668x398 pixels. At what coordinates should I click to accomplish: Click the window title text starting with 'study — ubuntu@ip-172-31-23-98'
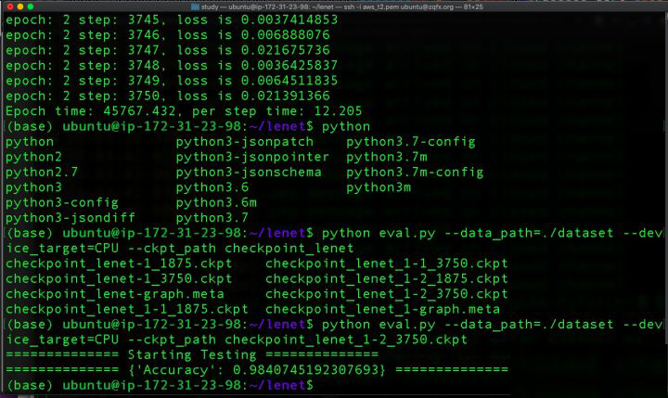[342, 6]
